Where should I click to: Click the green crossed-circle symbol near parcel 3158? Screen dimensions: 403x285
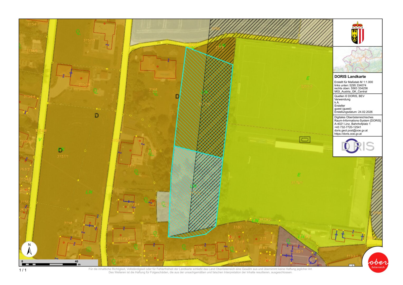click(x=89, y=249)
